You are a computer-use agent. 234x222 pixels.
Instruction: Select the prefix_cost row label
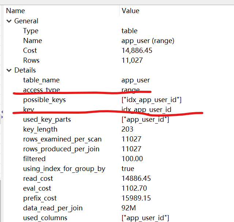(x=40, y=198)
